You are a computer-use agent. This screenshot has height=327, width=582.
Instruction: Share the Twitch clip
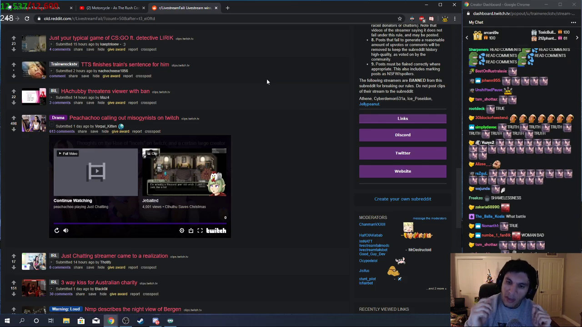[191, 231]
